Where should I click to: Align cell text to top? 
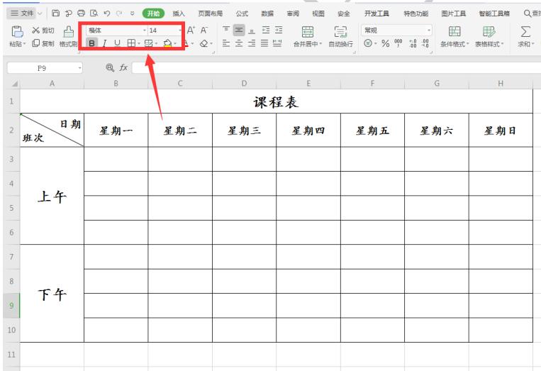[225, 30]
